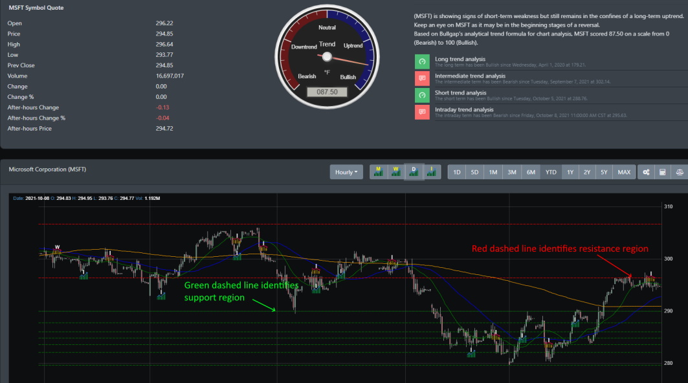Image resolution: width=688 pixels, height=383 pixels.
Task: Click Microsoft Corporation (MSFT) chart title
Action: tap(47, 169)
